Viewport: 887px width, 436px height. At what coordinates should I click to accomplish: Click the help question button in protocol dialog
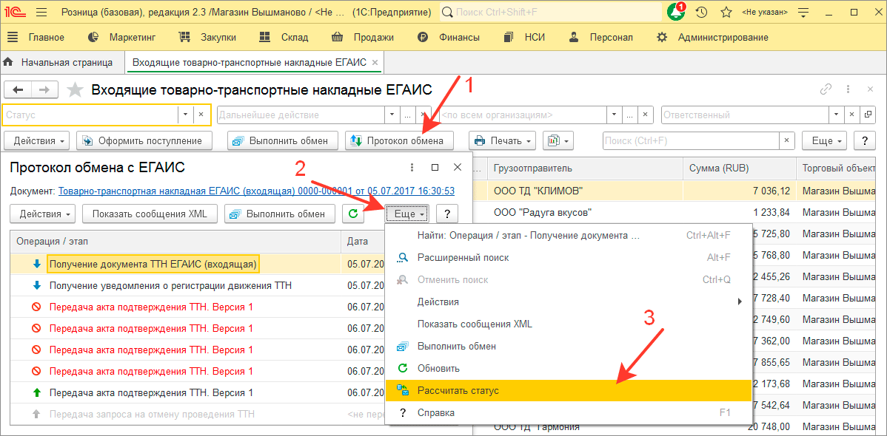(447, 214)
